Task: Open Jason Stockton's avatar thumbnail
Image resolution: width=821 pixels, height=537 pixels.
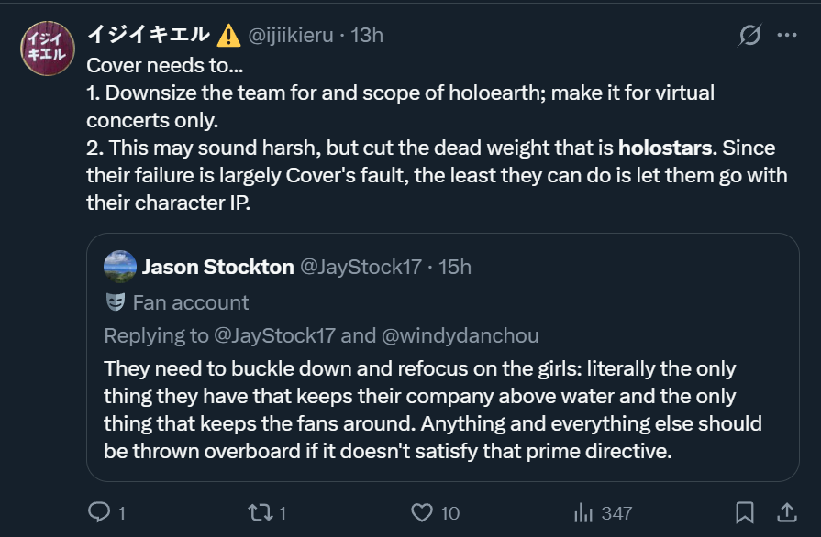Action: pyautogui.click(x=120, y=266)
